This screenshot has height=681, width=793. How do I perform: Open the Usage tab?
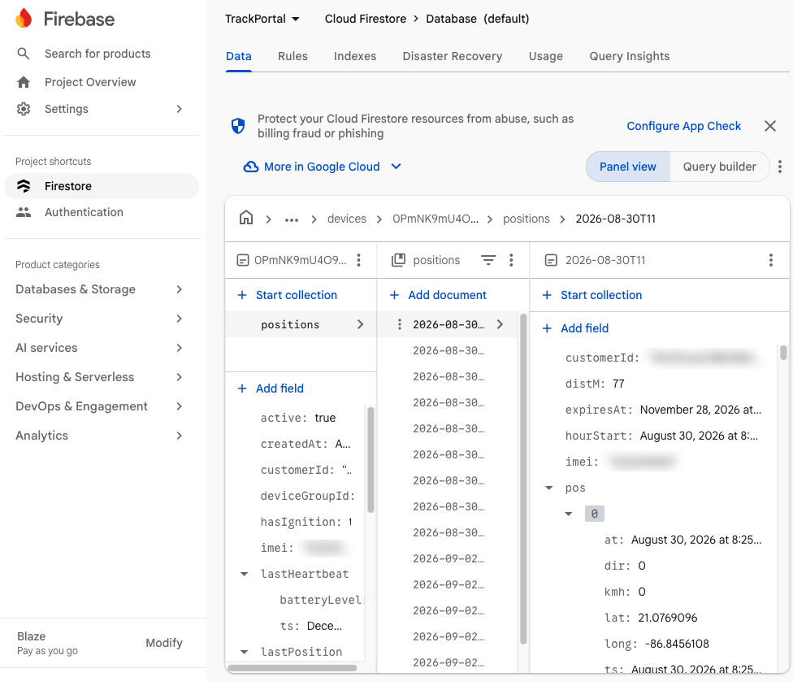point(545,56)
